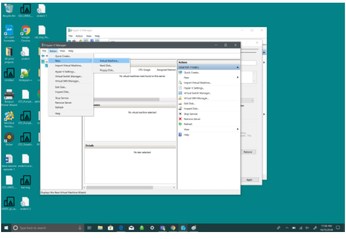Viewport: 346px width, 239px height.
Task: Open Bonjour Printer Wizard desktop icon
Action: coord(9,98)
